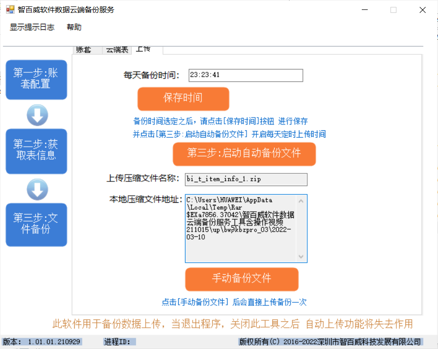Select the 上传 tab
This screenshot has height=349, width=438.
[x=144, y=49]
